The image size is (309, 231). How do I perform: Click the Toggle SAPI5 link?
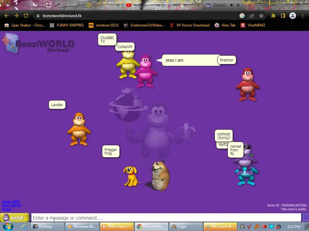point(11,202)
